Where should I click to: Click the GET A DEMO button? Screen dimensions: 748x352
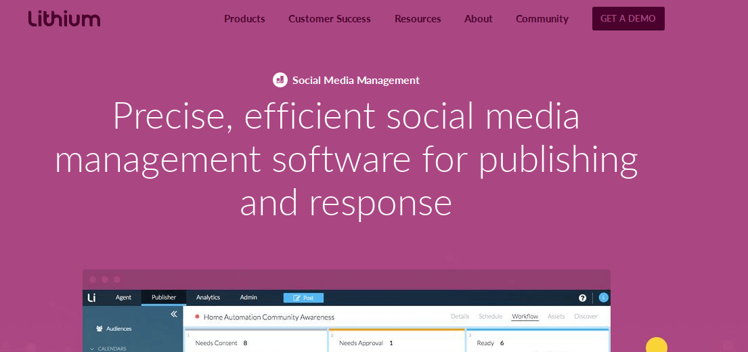(x=628, y=18)
